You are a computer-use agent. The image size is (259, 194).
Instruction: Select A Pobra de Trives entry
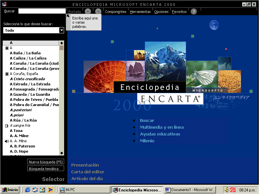pos(34,100)
